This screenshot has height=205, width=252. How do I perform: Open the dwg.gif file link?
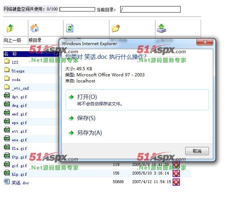(x=19, y=106)
